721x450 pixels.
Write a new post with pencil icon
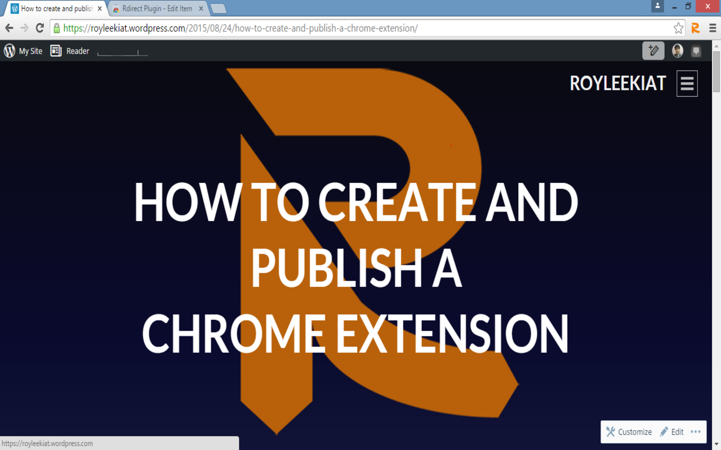[x=653, y=51]
